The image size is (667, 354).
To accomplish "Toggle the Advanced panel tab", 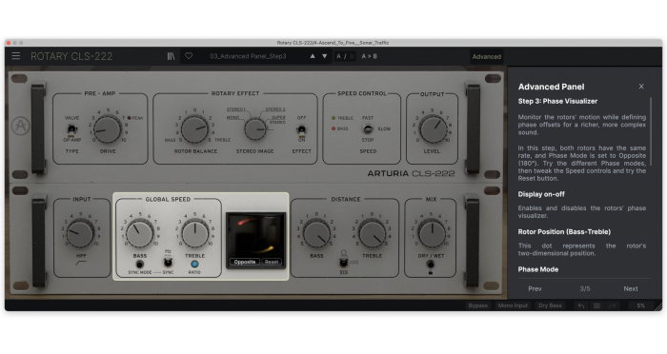I will click(x=487, y=56).
